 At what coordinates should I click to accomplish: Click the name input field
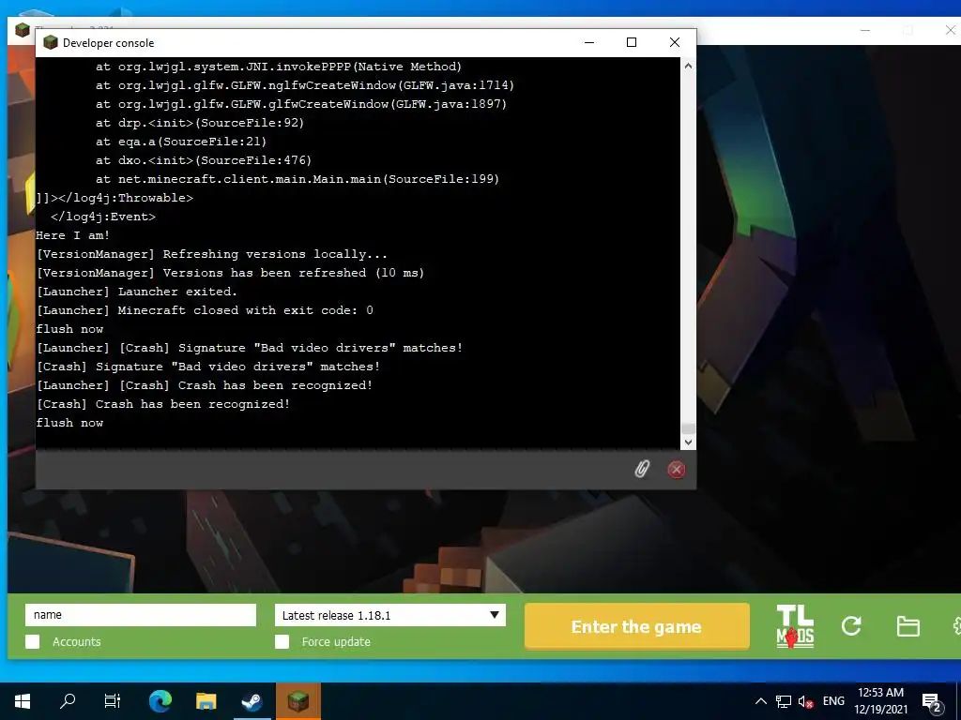(141, 615)
